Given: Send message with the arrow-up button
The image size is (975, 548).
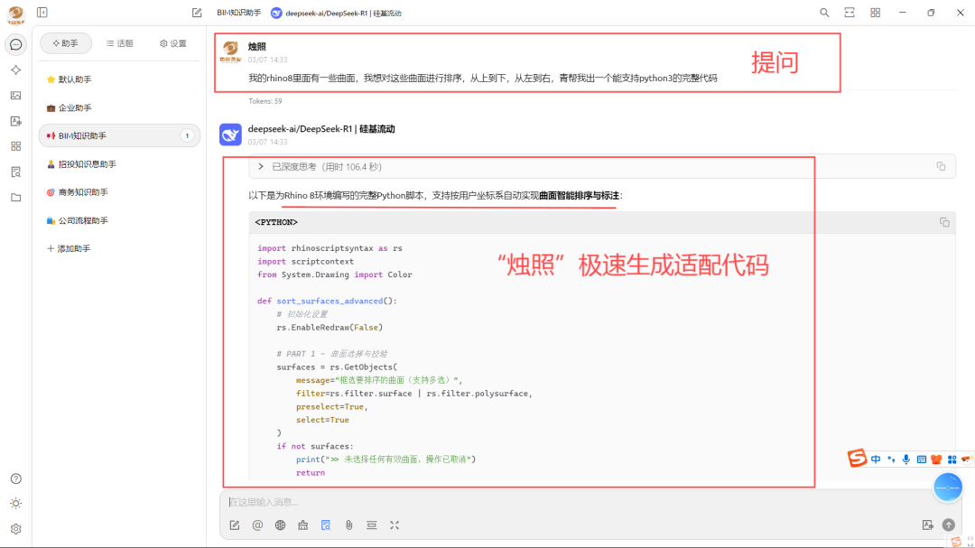Looking at the screenshot, I should click(948, 525).
